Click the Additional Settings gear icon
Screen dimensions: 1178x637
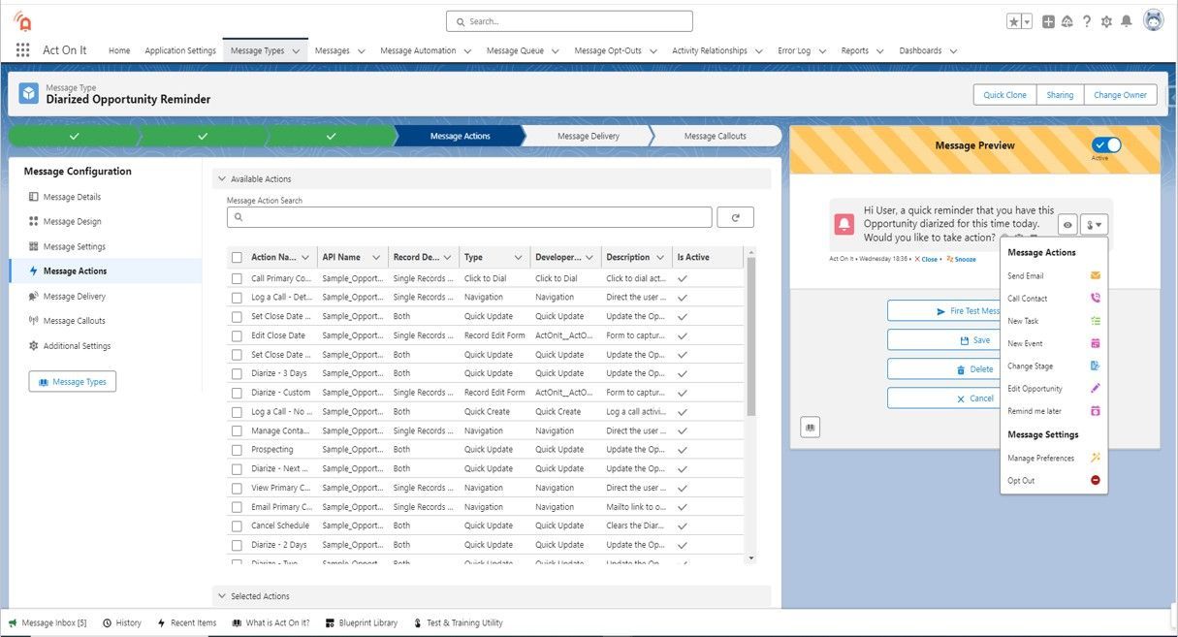pos(34,346)
